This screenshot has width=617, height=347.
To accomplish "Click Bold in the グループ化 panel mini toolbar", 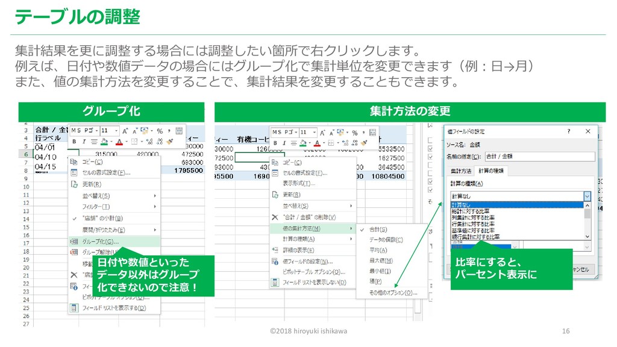I will [74, 142].
